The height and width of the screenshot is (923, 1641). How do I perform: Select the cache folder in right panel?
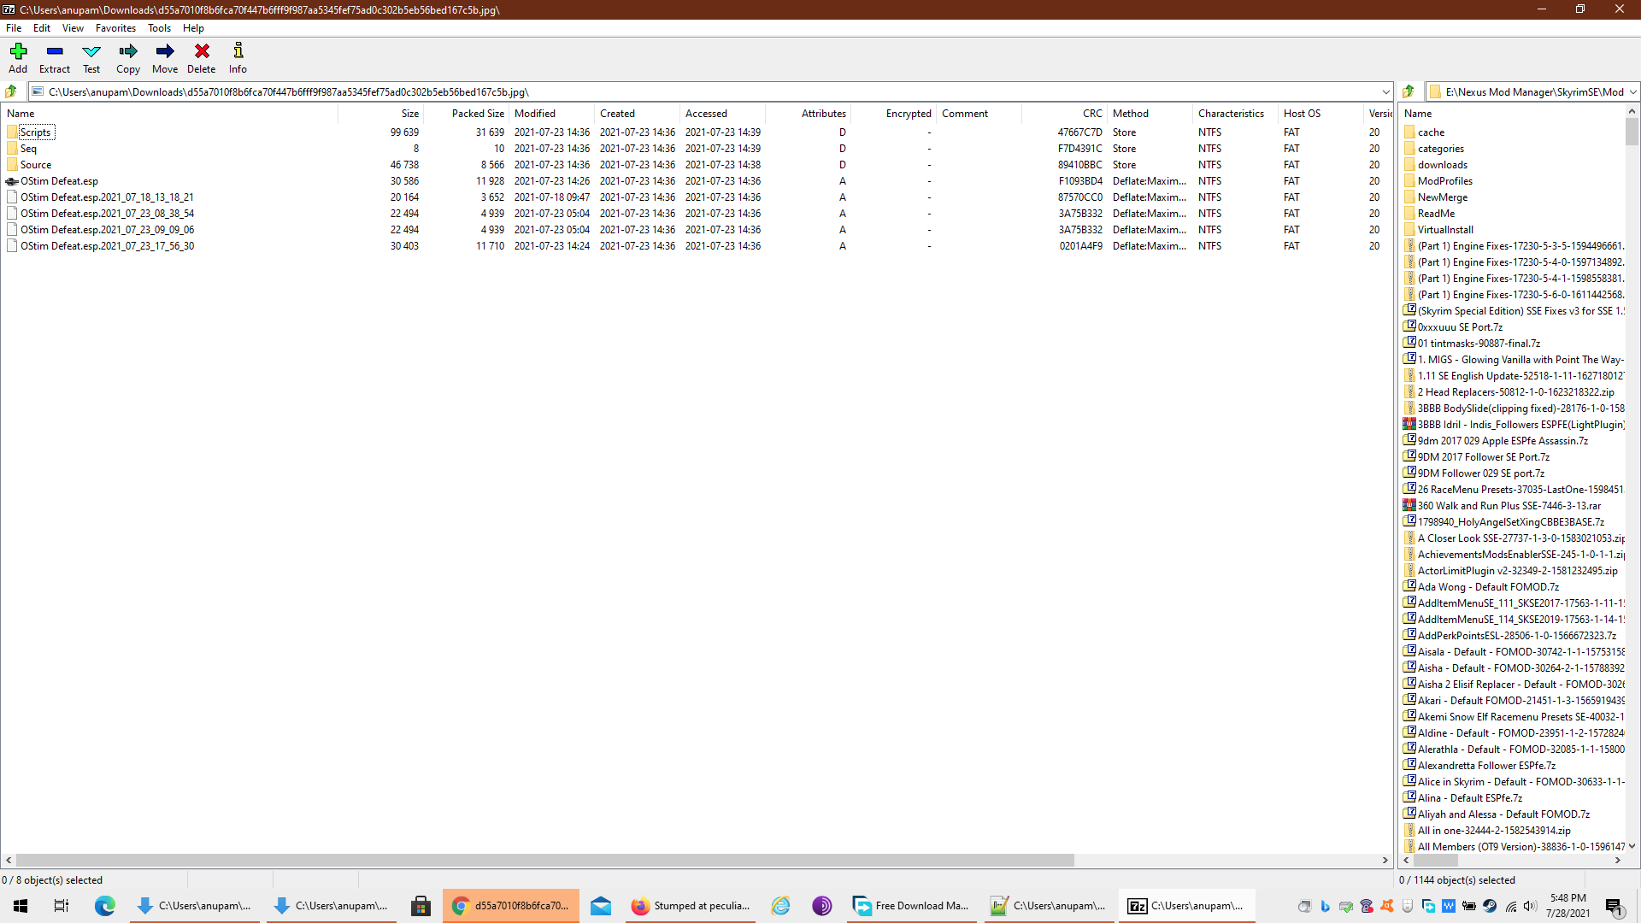[x=1431, y=132]
